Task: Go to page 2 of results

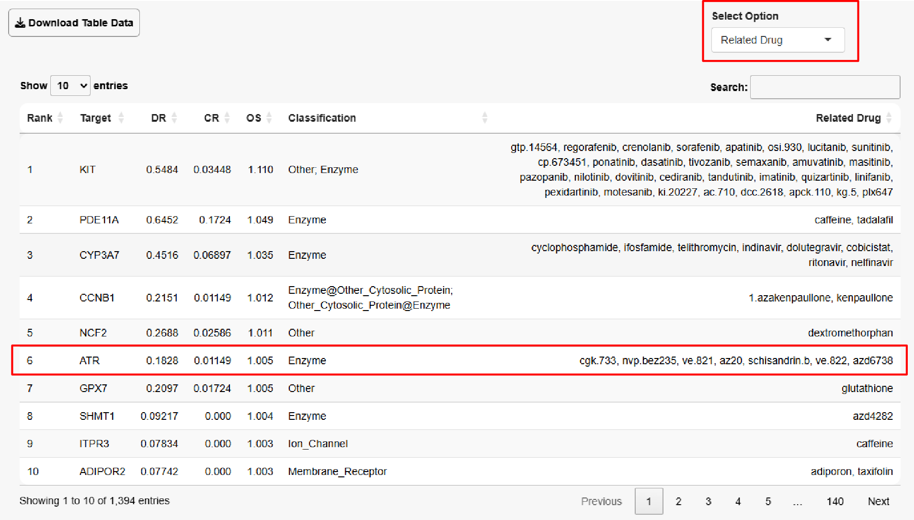Action: point(678,501)
